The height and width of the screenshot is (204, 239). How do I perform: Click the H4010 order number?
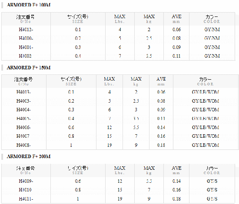click(x=25, y=190)
